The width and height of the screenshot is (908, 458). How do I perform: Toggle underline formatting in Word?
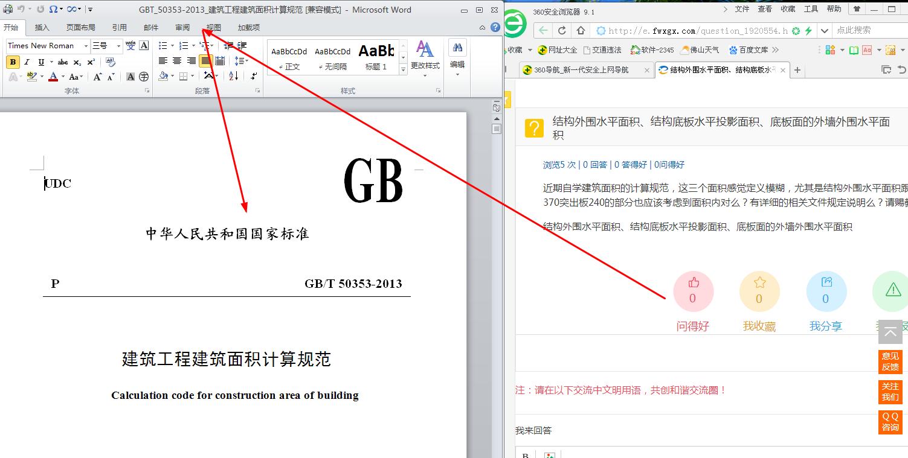[x=41, y=62]
